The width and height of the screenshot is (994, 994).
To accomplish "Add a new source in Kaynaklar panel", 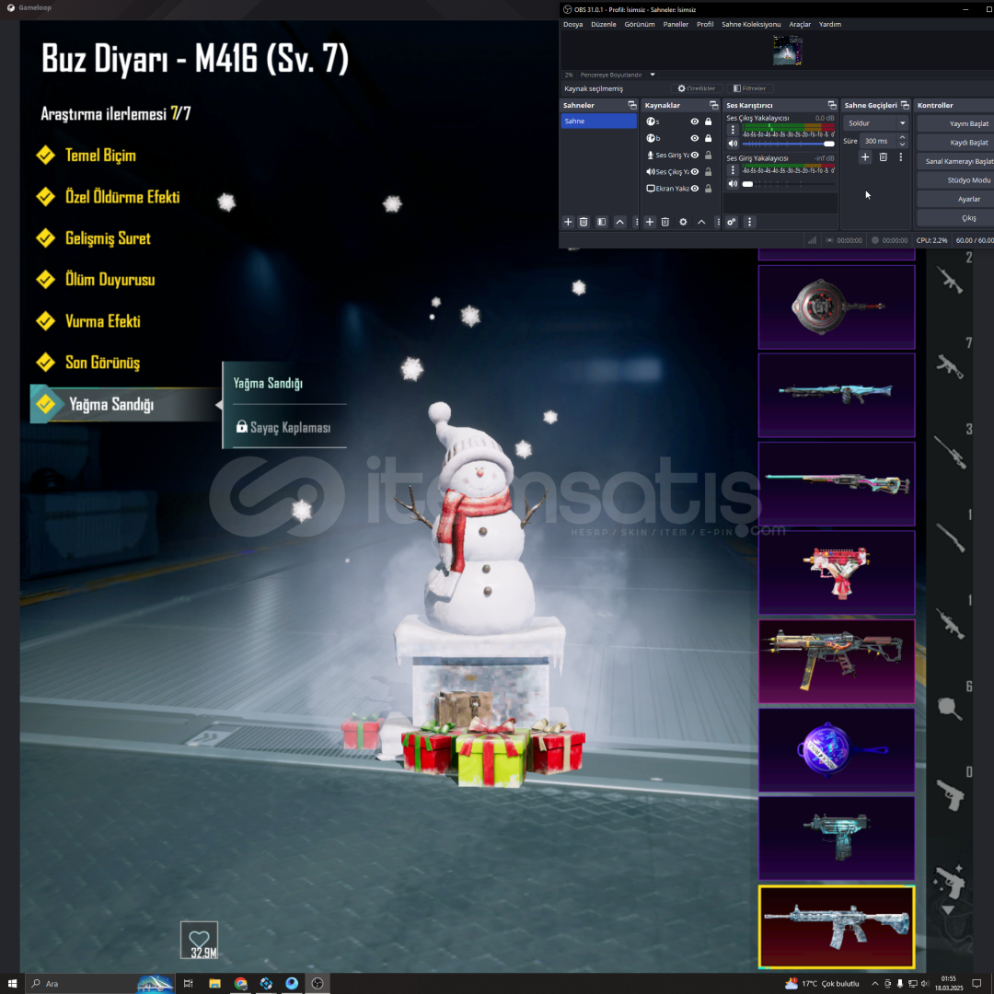I will click(649, 222).
